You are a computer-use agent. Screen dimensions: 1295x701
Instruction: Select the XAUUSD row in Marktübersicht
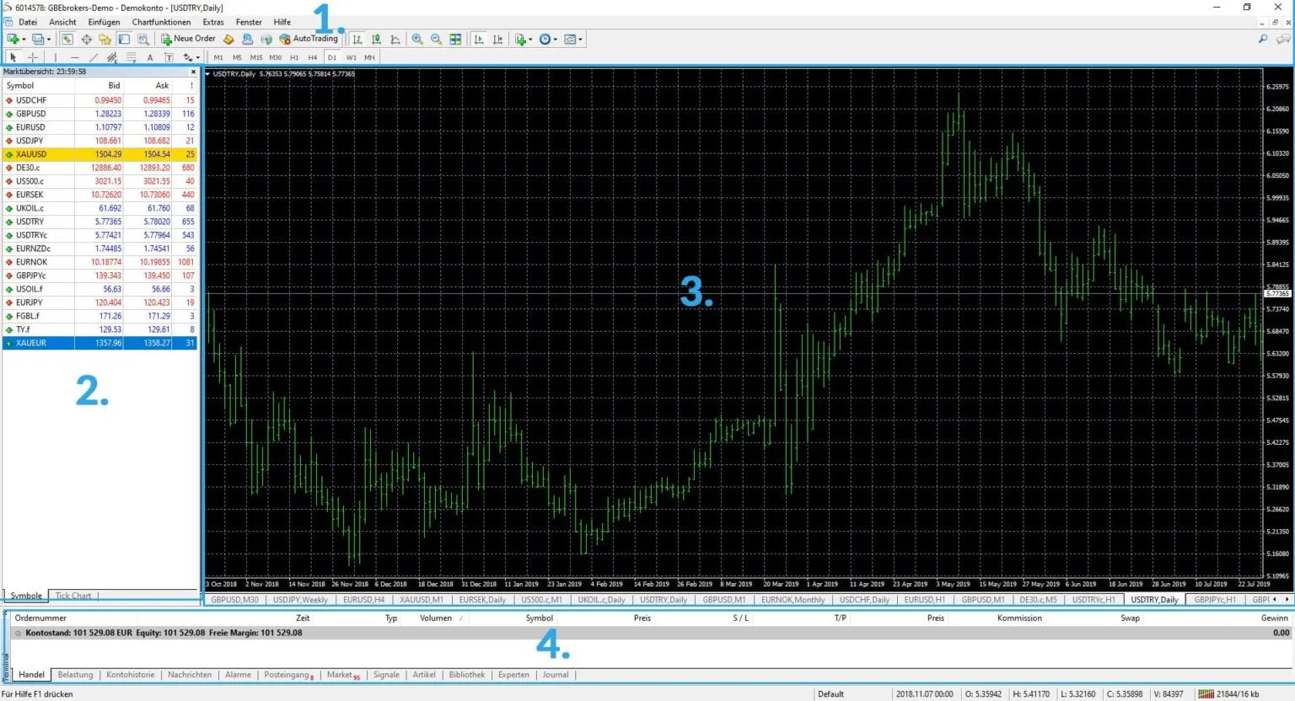(x=34, y=154)
